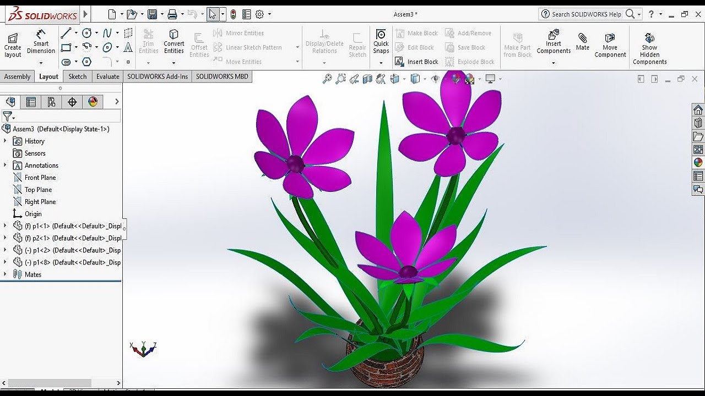The height and width of the screenshot is (396, 705).
Task: Click Edit Appearance in view toolbar
Action: click(x=455, y=79)
